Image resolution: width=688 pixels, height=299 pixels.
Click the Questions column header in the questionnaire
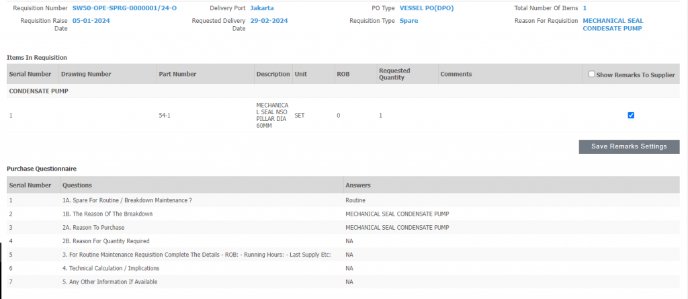pyautogui.click(x=77, y=185)
